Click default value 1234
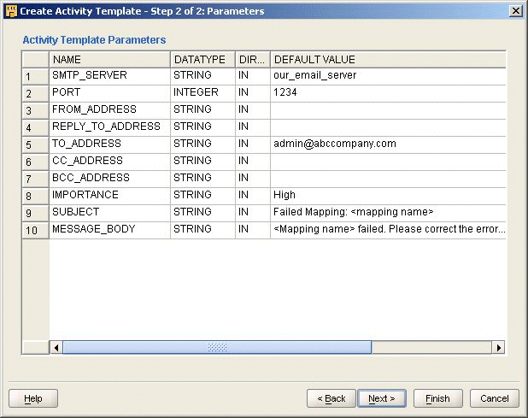 [388, 93]
